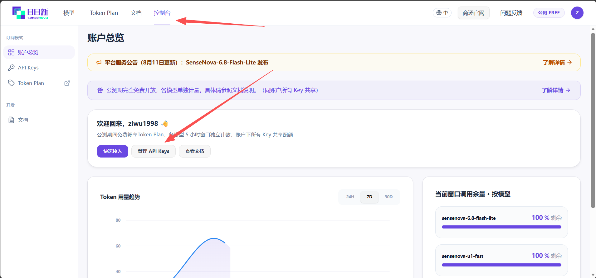The height and width of the screenshot is (278, 596).
Task: Click the 账户总览 page heading
Action: 106,38
